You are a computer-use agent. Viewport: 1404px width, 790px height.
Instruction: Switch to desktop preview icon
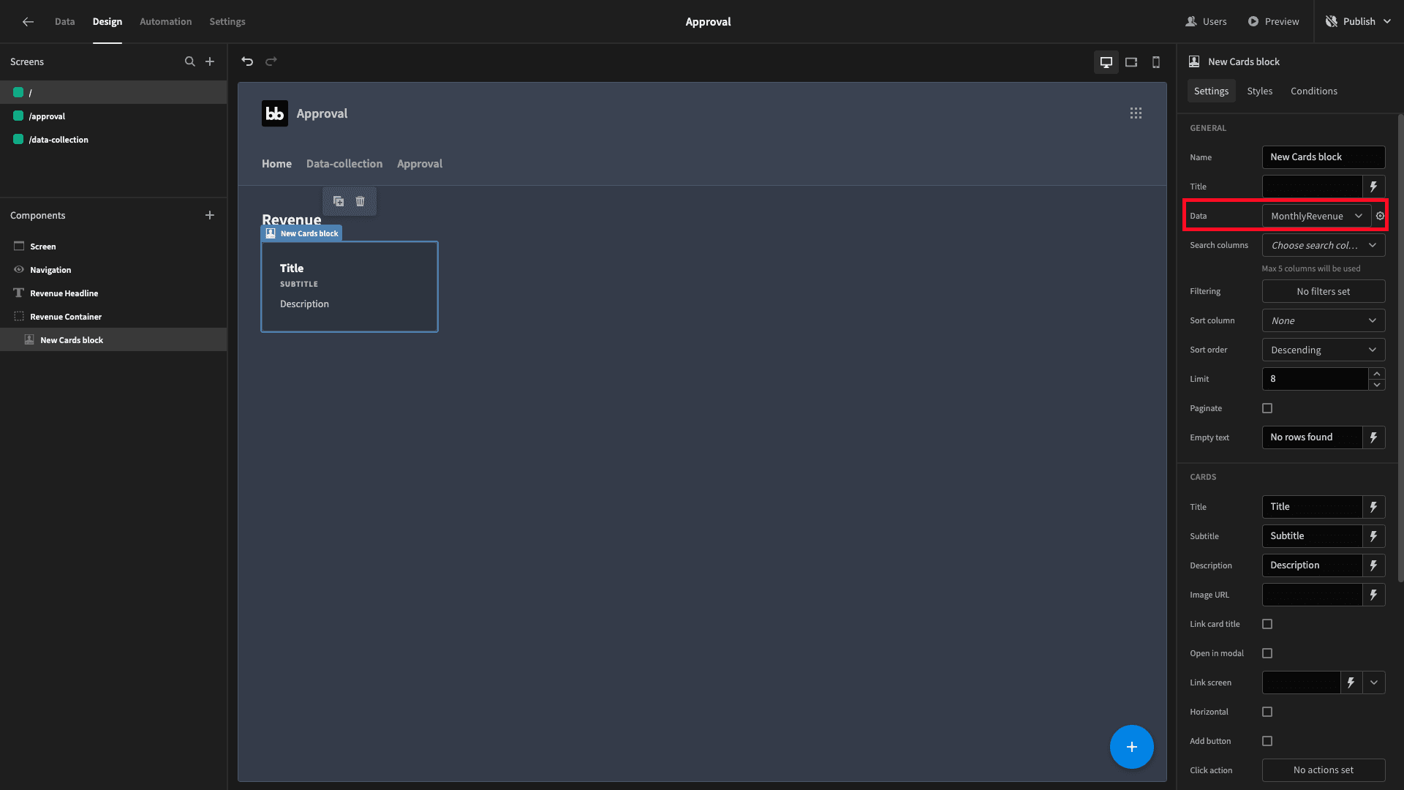[1106, 62]
